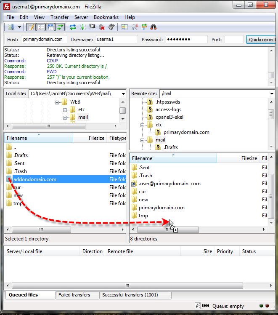Select the remote cur folder
This screenshot has height=315, width=278.
coord(199,192)
